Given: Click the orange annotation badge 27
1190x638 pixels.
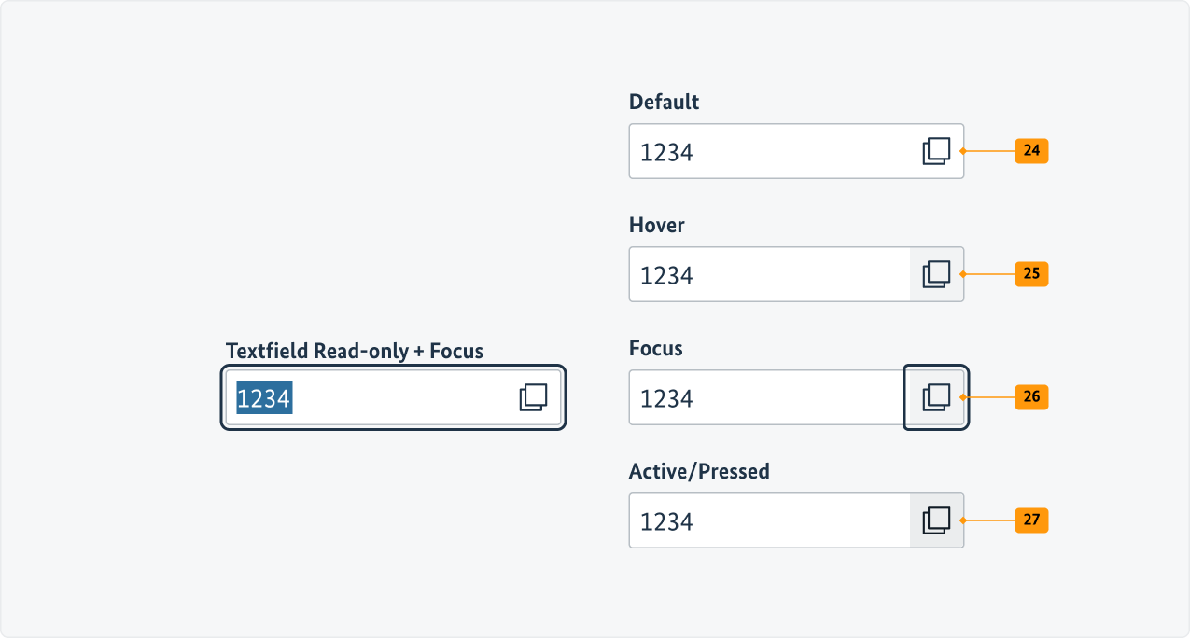Looking at the screenshot, I should [1031, 520].
